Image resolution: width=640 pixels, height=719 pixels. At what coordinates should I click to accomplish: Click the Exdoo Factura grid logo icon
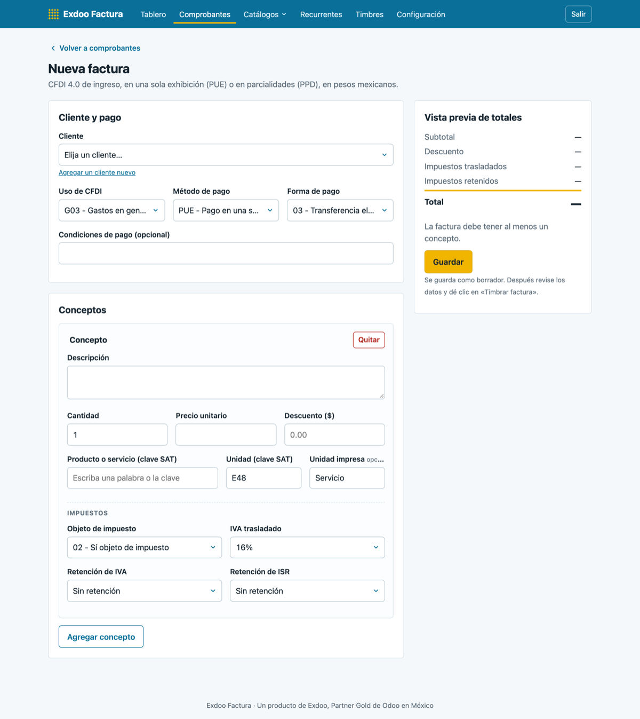pos(53,14)
